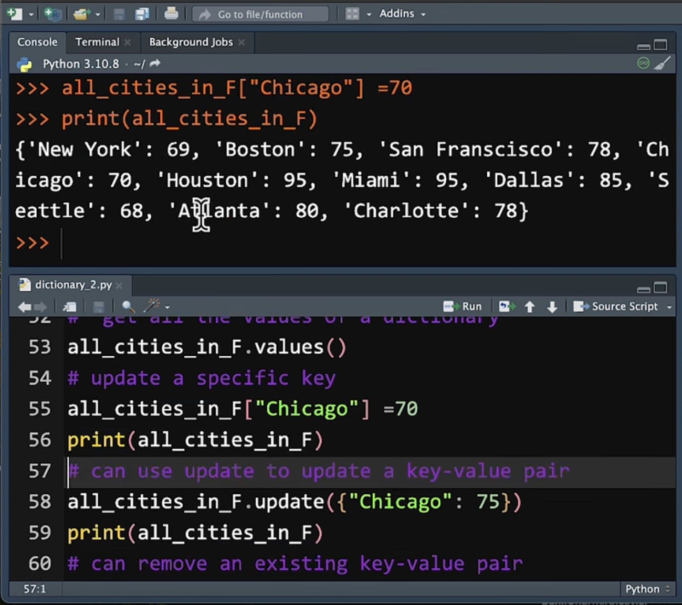Click the print icon in the main toolbar

(172, 13)
